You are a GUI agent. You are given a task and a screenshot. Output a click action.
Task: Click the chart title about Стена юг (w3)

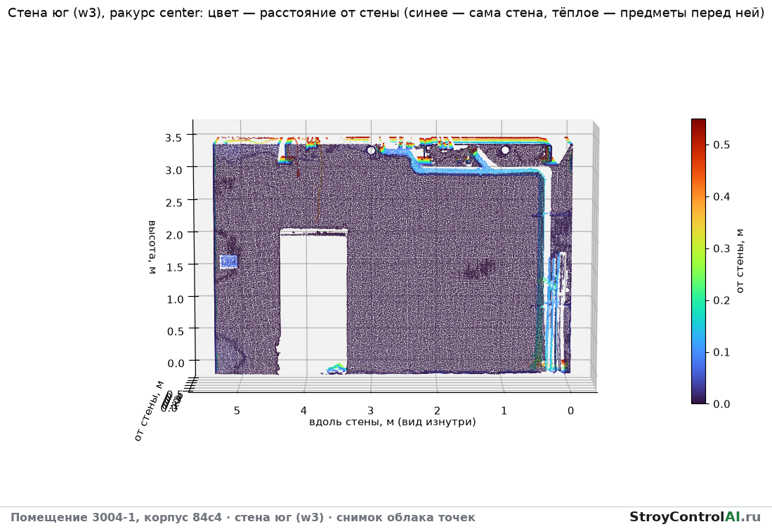[386, 13]
